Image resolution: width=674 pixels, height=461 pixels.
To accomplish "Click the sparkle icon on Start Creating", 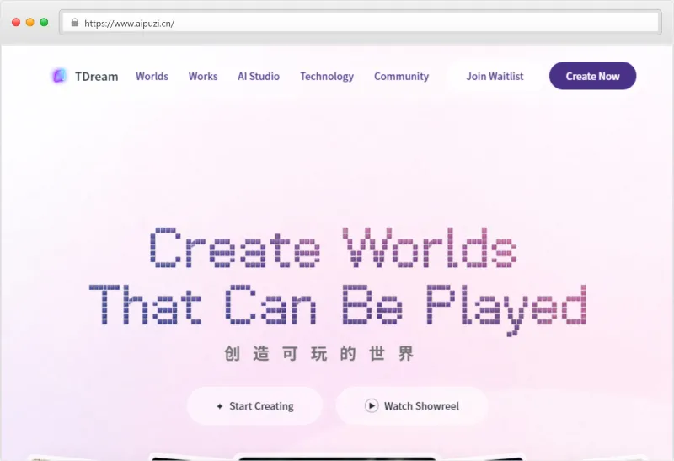I will [x=220, y=406].
